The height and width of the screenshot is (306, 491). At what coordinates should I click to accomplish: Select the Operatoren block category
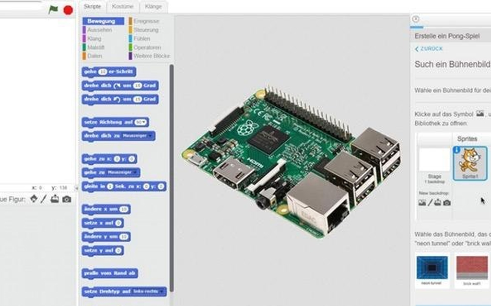(145, 47)
